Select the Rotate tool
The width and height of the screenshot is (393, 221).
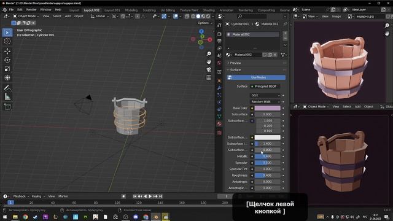[x=7, y=60]
